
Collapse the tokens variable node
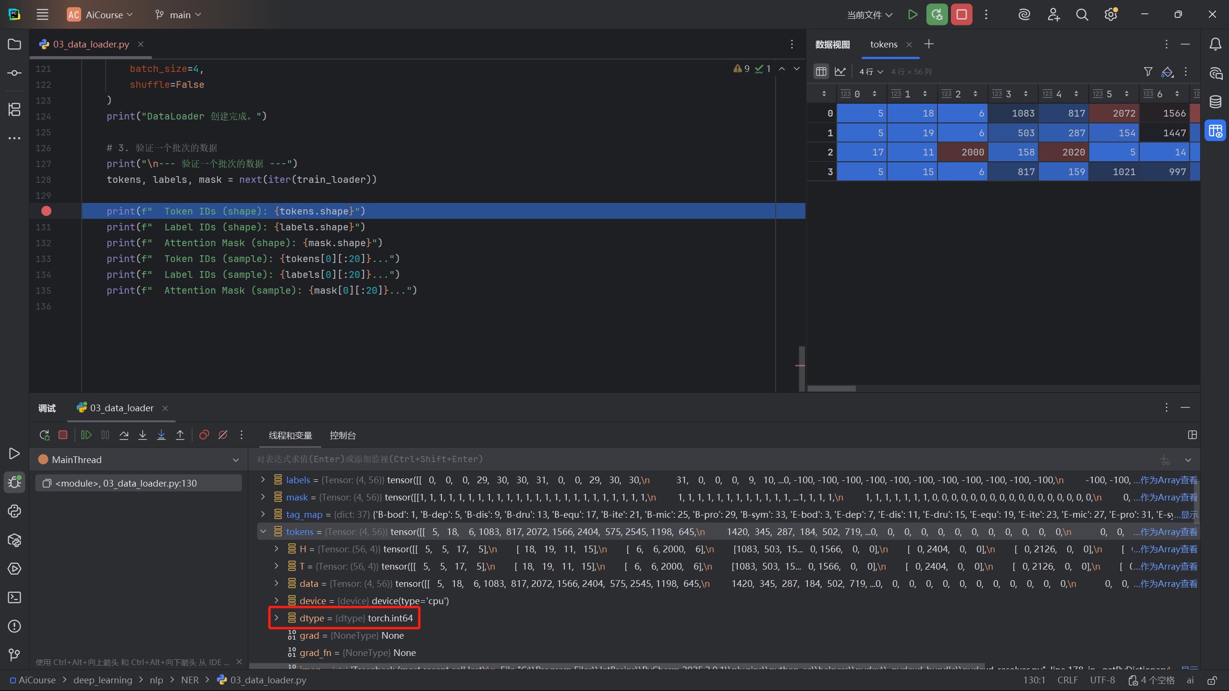(x=263, y=532)
